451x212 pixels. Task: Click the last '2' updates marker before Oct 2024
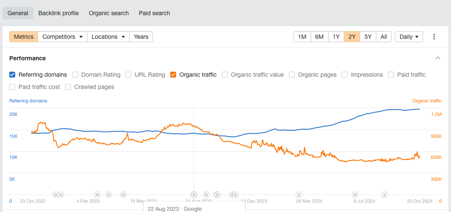(384, 195)
